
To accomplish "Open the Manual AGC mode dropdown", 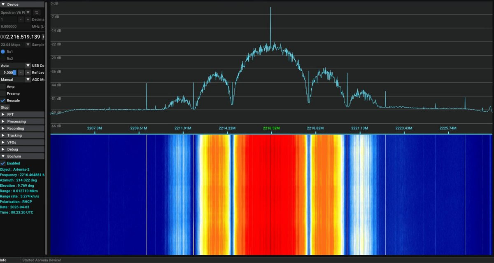I will click(16, 80).
